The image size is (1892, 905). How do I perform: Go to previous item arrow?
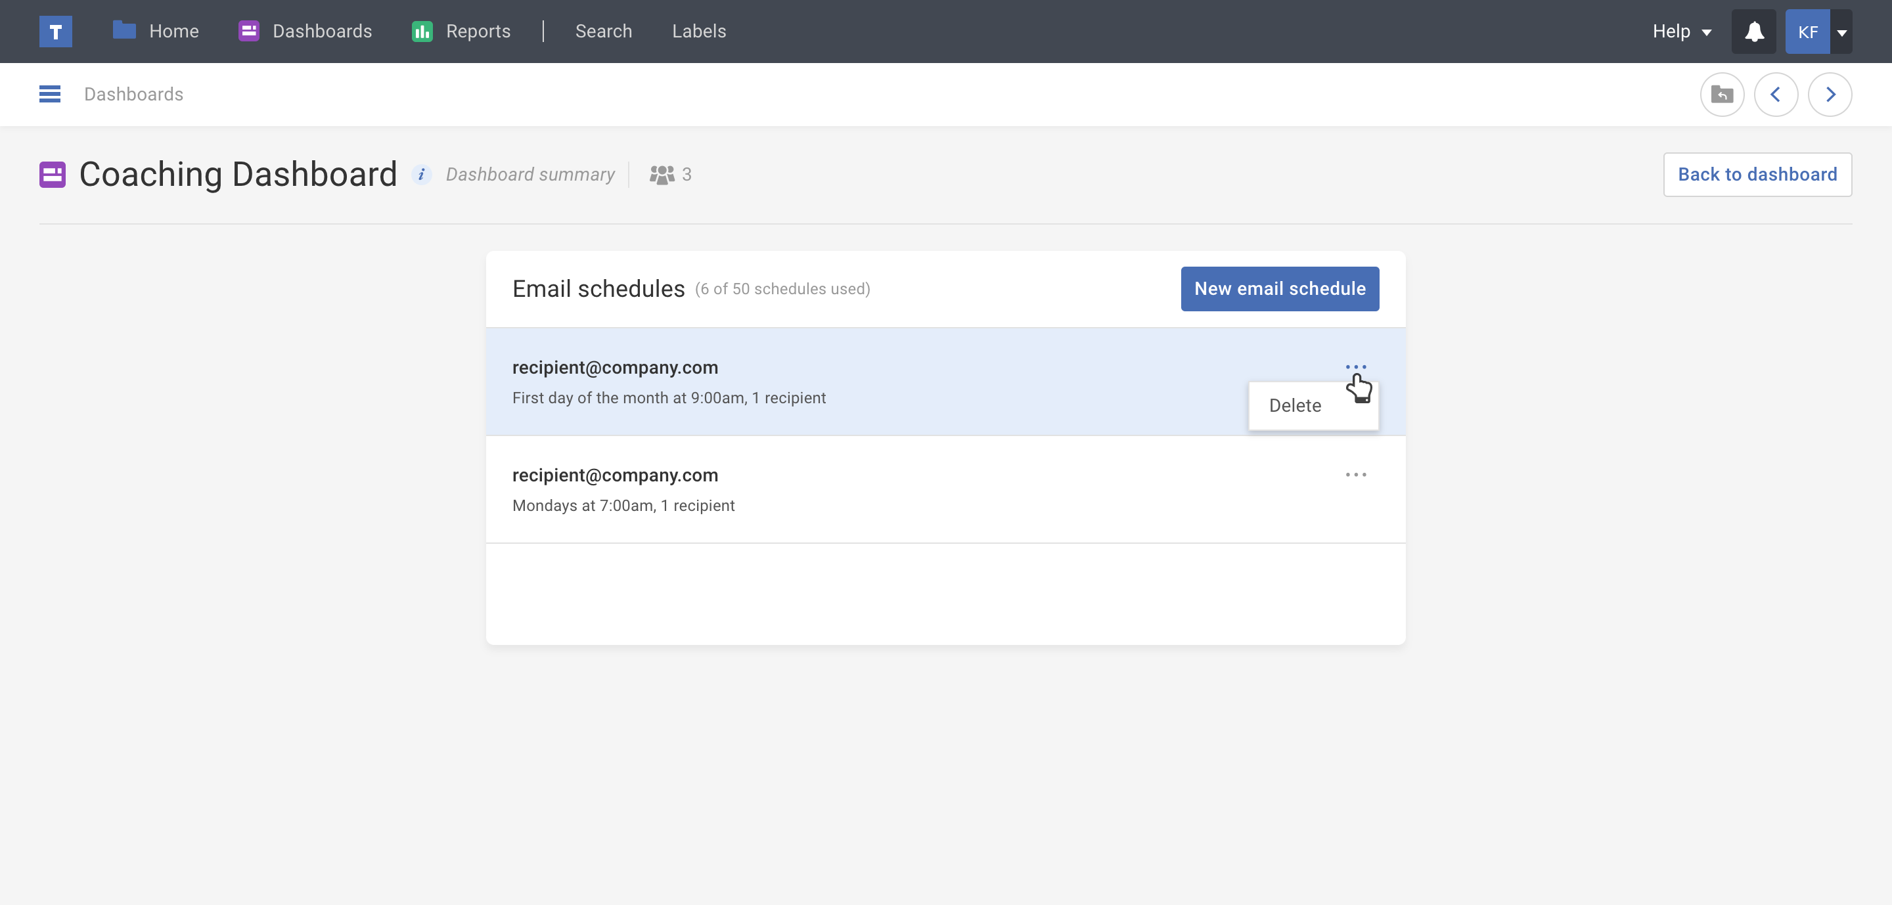point(1775,95)
